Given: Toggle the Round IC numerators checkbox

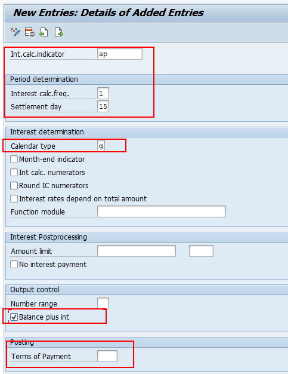Looking at the screenshot, I should (14, 185).
